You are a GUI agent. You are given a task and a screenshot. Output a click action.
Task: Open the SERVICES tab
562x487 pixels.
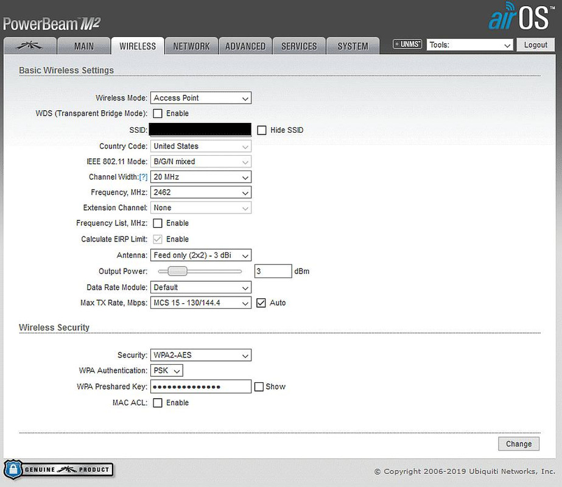(299, 46)
